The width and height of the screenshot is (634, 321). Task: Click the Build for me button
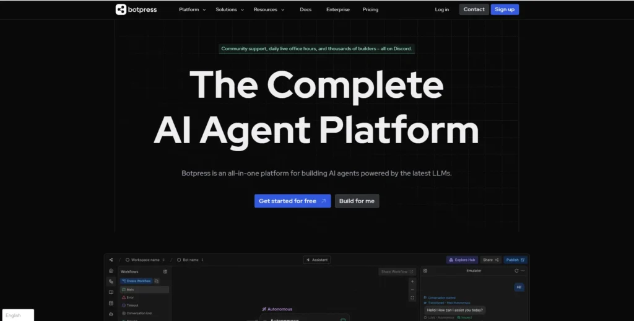click(357, 201)
